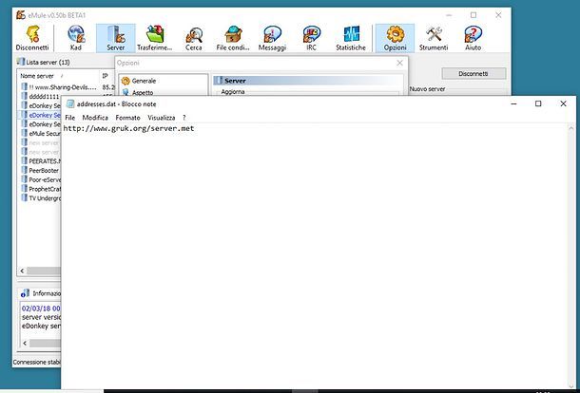Open the Opzioni gear icon
This screenshot has width=580, height=393.
(x=395, y=38)
